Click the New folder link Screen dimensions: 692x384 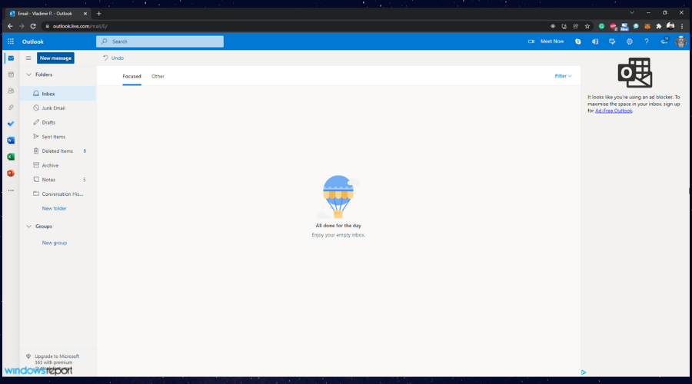point(55,208)
